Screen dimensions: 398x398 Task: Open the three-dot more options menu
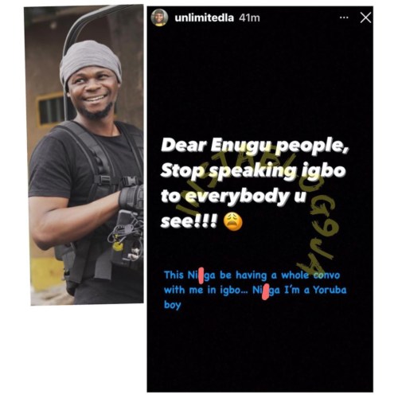coord(344,18)
